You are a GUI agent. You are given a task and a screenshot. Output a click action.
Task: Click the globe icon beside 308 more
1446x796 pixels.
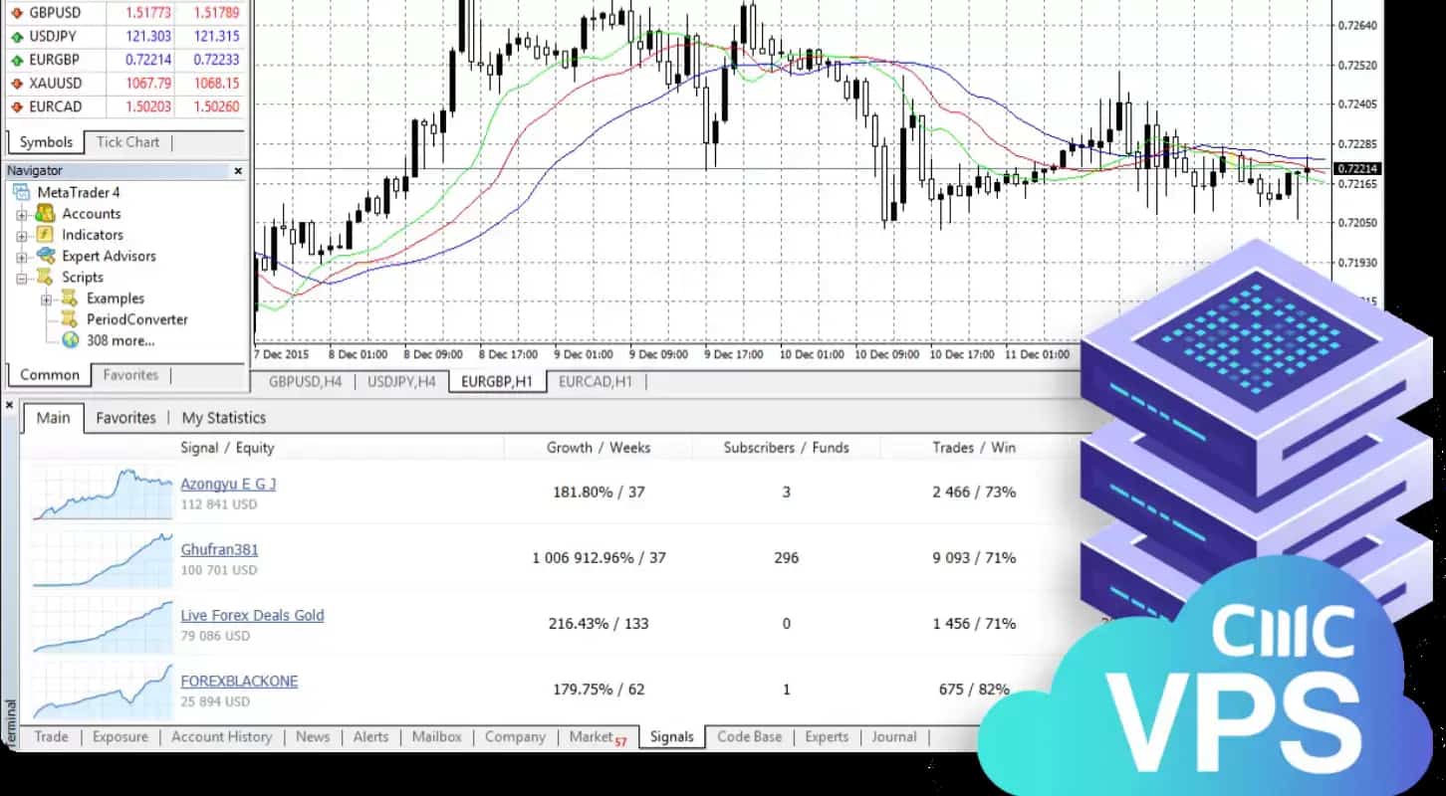click(70, 340)
